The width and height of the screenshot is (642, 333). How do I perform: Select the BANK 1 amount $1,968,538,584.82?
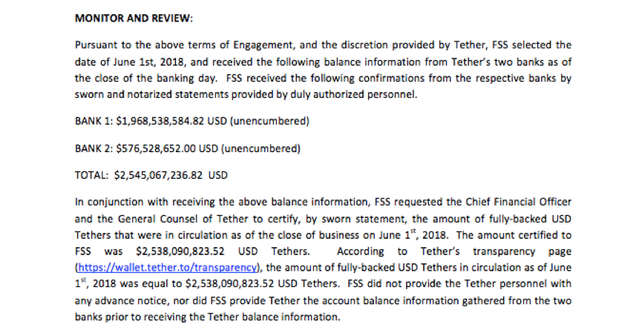pos(160,122)
